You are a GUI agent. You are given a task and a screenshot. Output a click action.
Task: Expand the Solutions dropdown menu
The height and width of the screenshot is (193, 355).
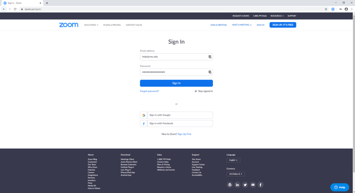[91, 25]
